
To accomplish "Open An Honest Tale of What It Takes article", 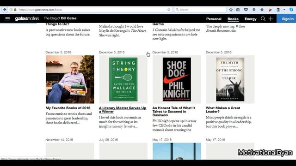I will pos(174,112).
